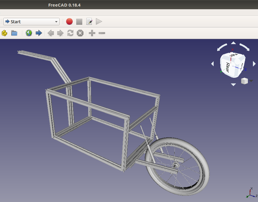Zoom in using the plus toolbar icon
This screenshot has height=202, width=258.
[x=91, y=33]
